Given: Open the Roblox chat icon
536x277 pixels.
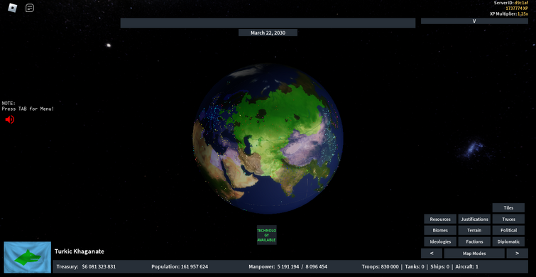Looking at the screenshot, I should pos(30,8).
